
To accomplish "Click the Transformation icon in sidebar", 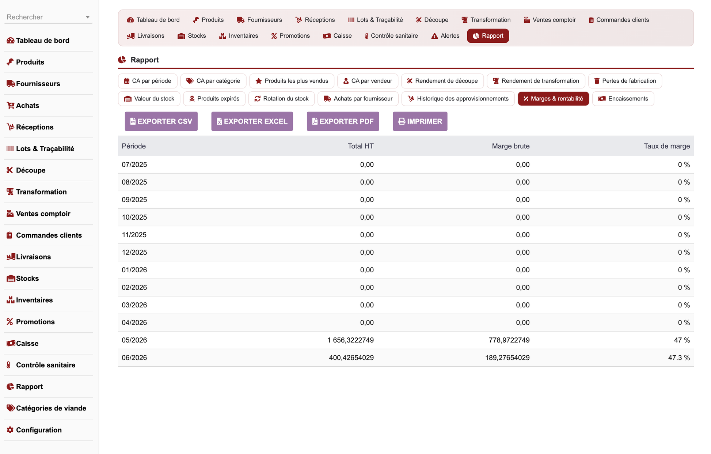I will (10, 192).
